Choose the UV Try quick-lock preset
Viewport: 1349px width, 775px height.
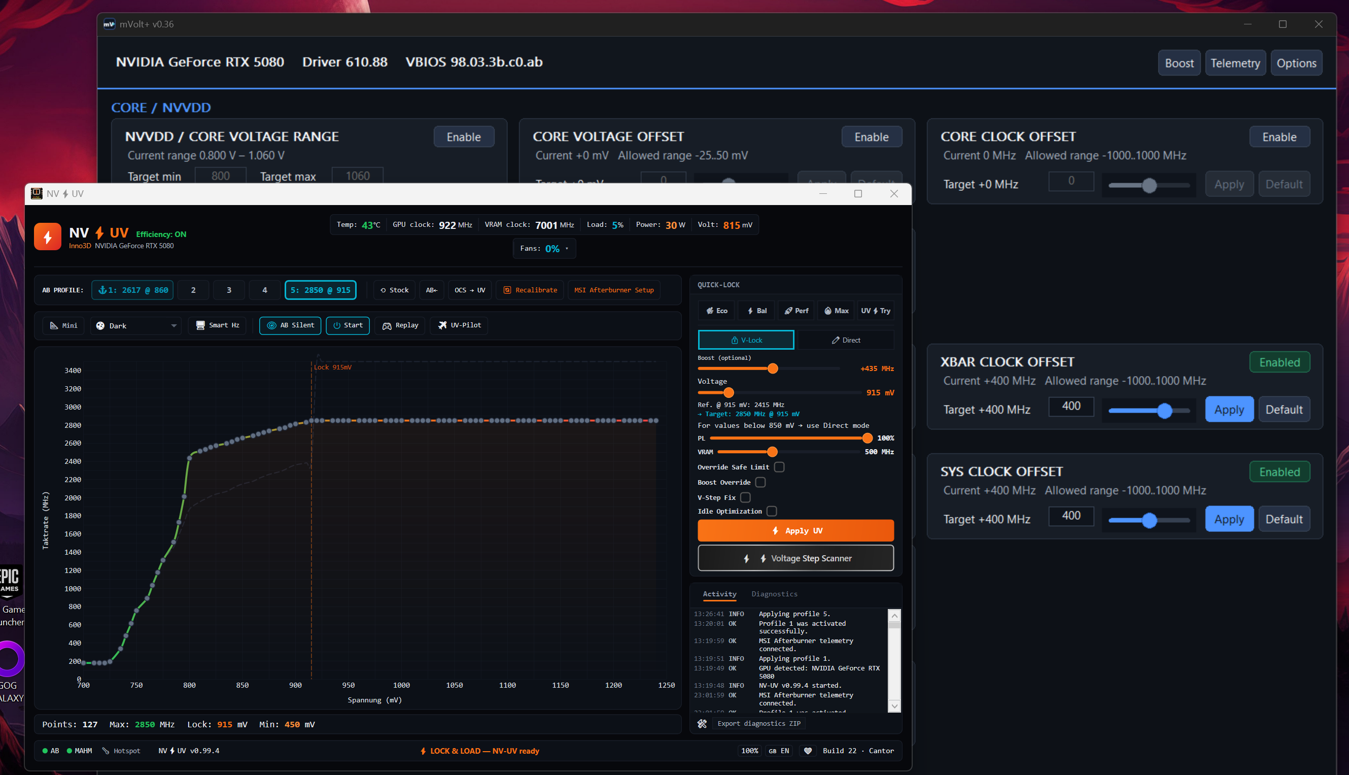pyautogui.click(x=876, y=311)
